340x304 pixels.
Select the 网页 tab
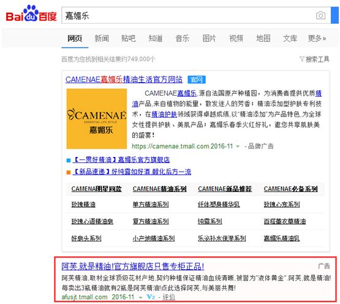(x=75, y=39)
